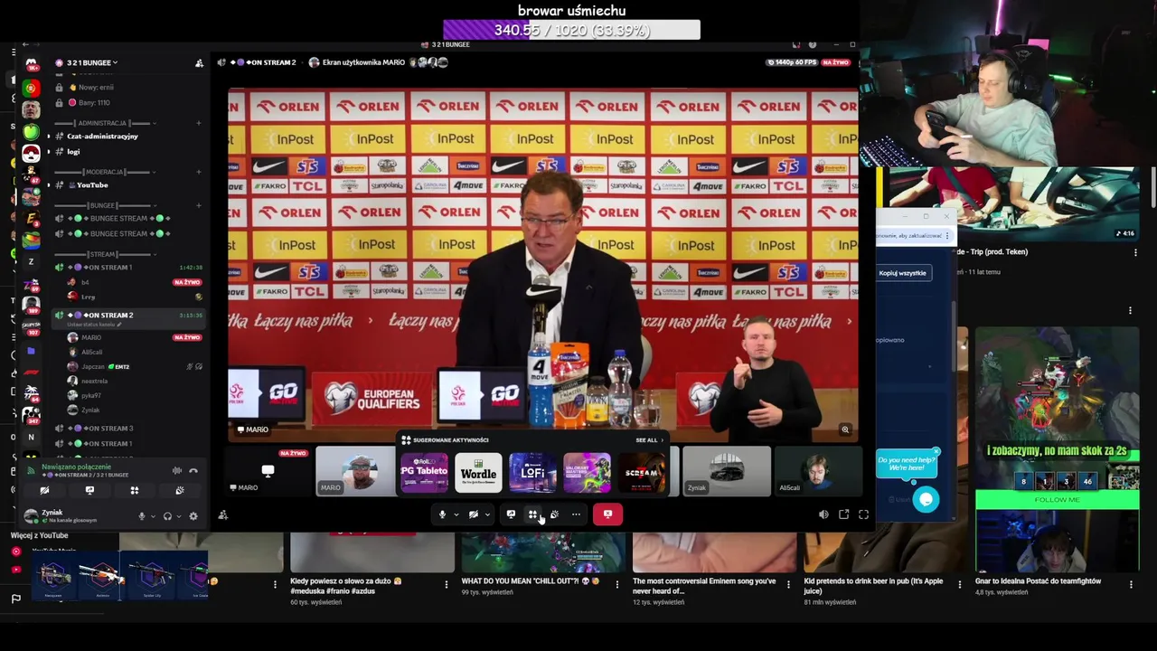The image size is (1157, 651).
Task: Open the green apple server icon
Action: point(31,132)
